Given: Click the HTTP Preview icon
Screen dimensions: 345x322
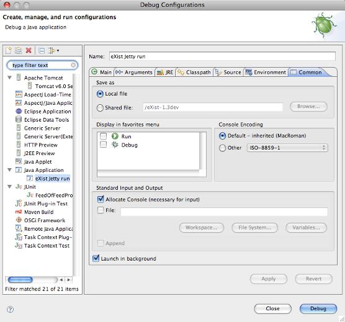Looking at the screenshot, I should [19, 145].
